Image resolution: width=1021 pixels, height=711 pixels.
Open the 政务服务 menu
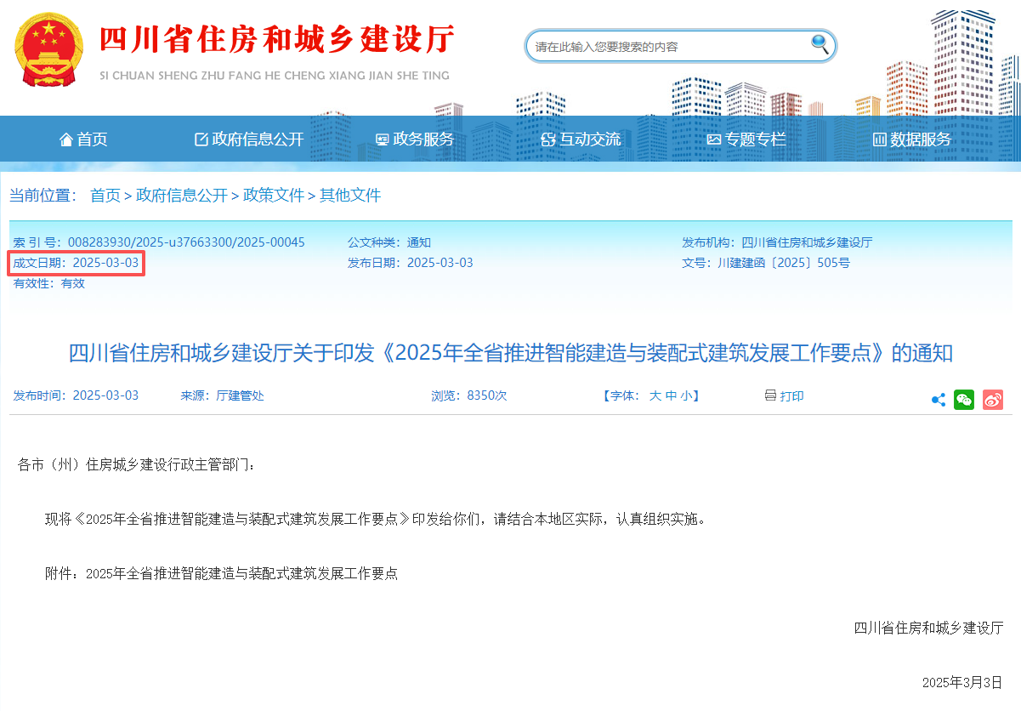point(415,139)
